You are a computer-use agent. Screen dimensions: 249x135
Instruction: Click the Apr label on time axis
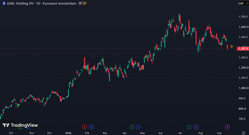coord(124,133)
